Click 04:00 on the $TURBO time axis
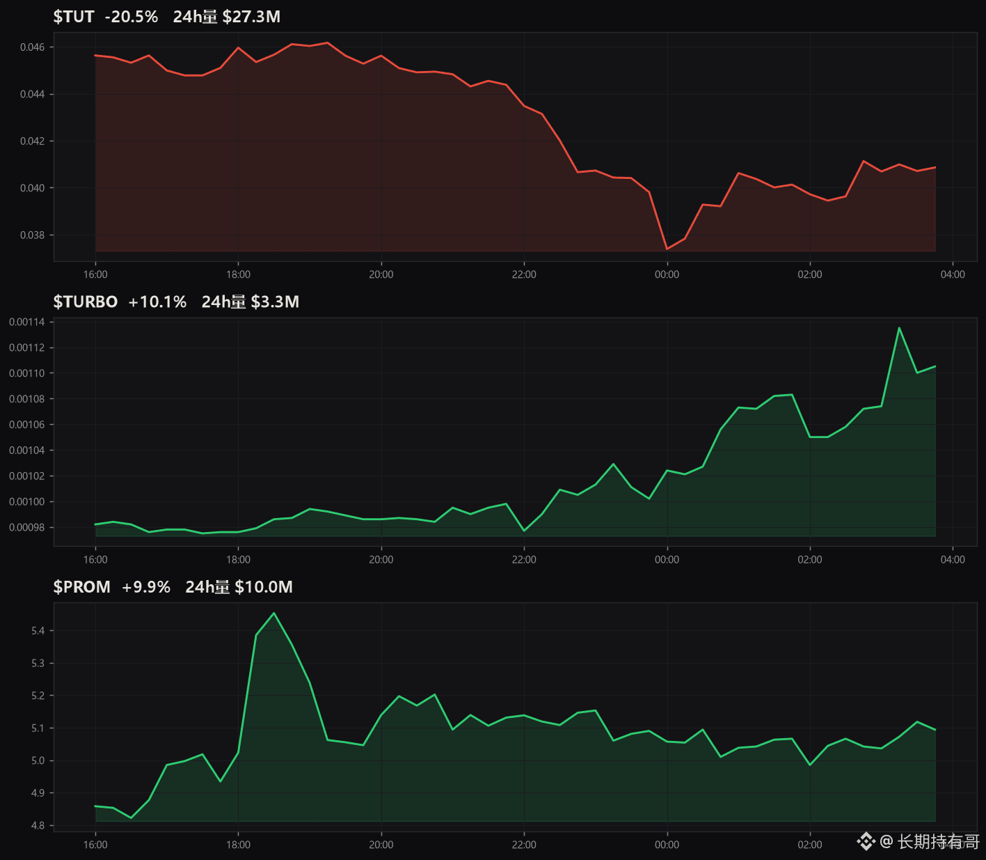The image size is (986, 860). [x=953, y=560]
